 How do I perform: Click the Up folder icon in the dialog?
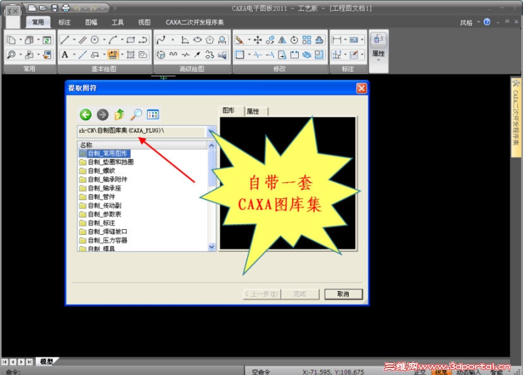[x=119, y=115]
